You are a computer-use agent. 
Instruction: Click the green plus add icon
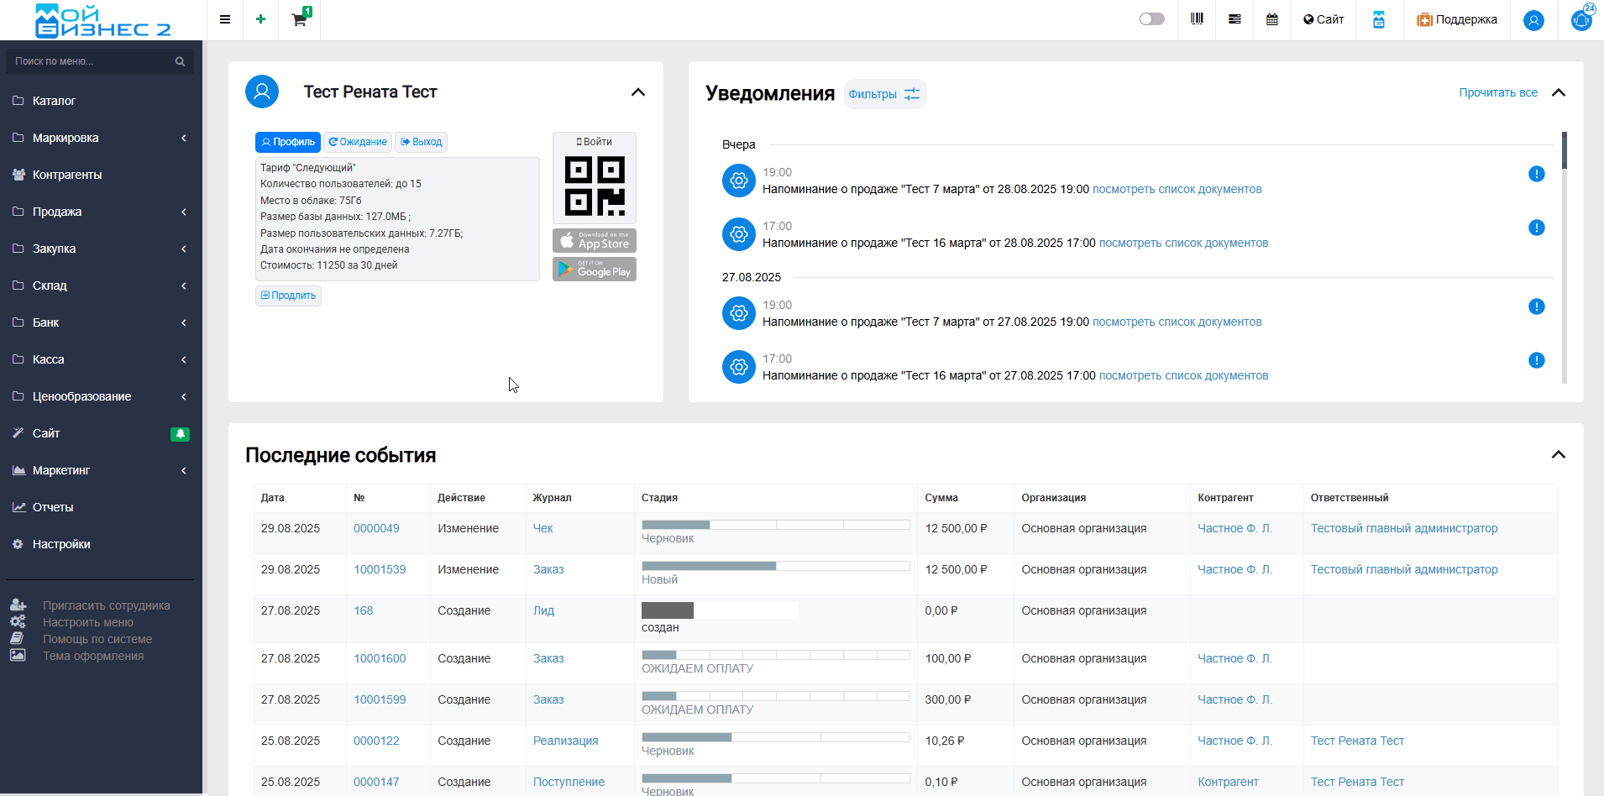261,19
